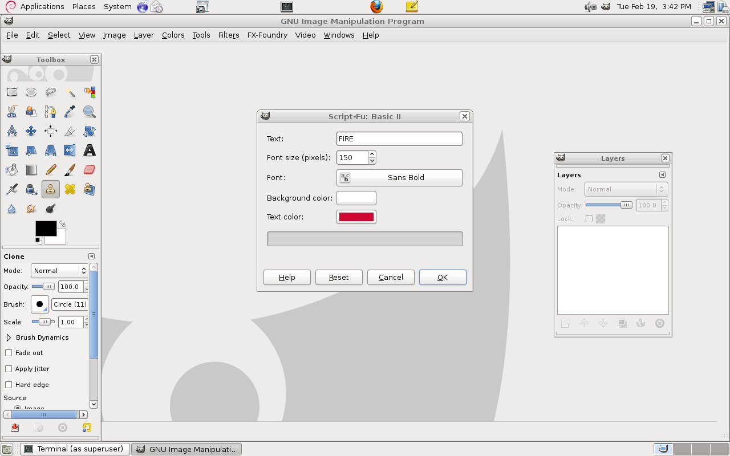Activate the Fuzzy Select wand tool
730x456 pixels.
point(70,92)
